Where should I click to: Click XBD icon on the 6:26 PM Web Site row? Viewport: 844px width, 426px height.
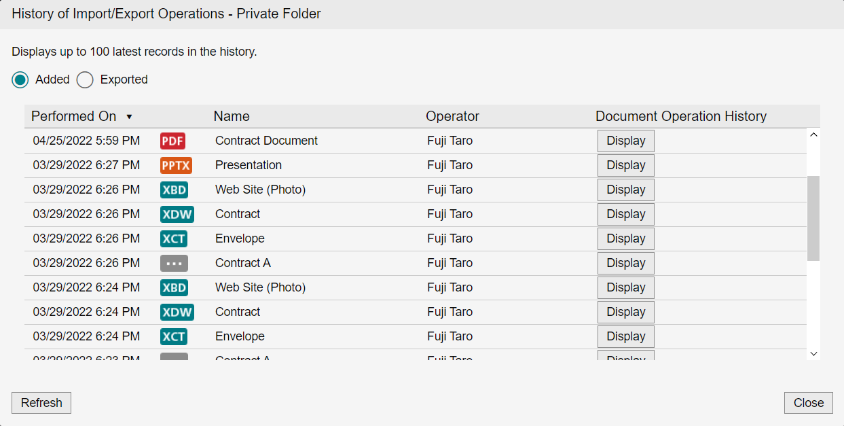174,190
